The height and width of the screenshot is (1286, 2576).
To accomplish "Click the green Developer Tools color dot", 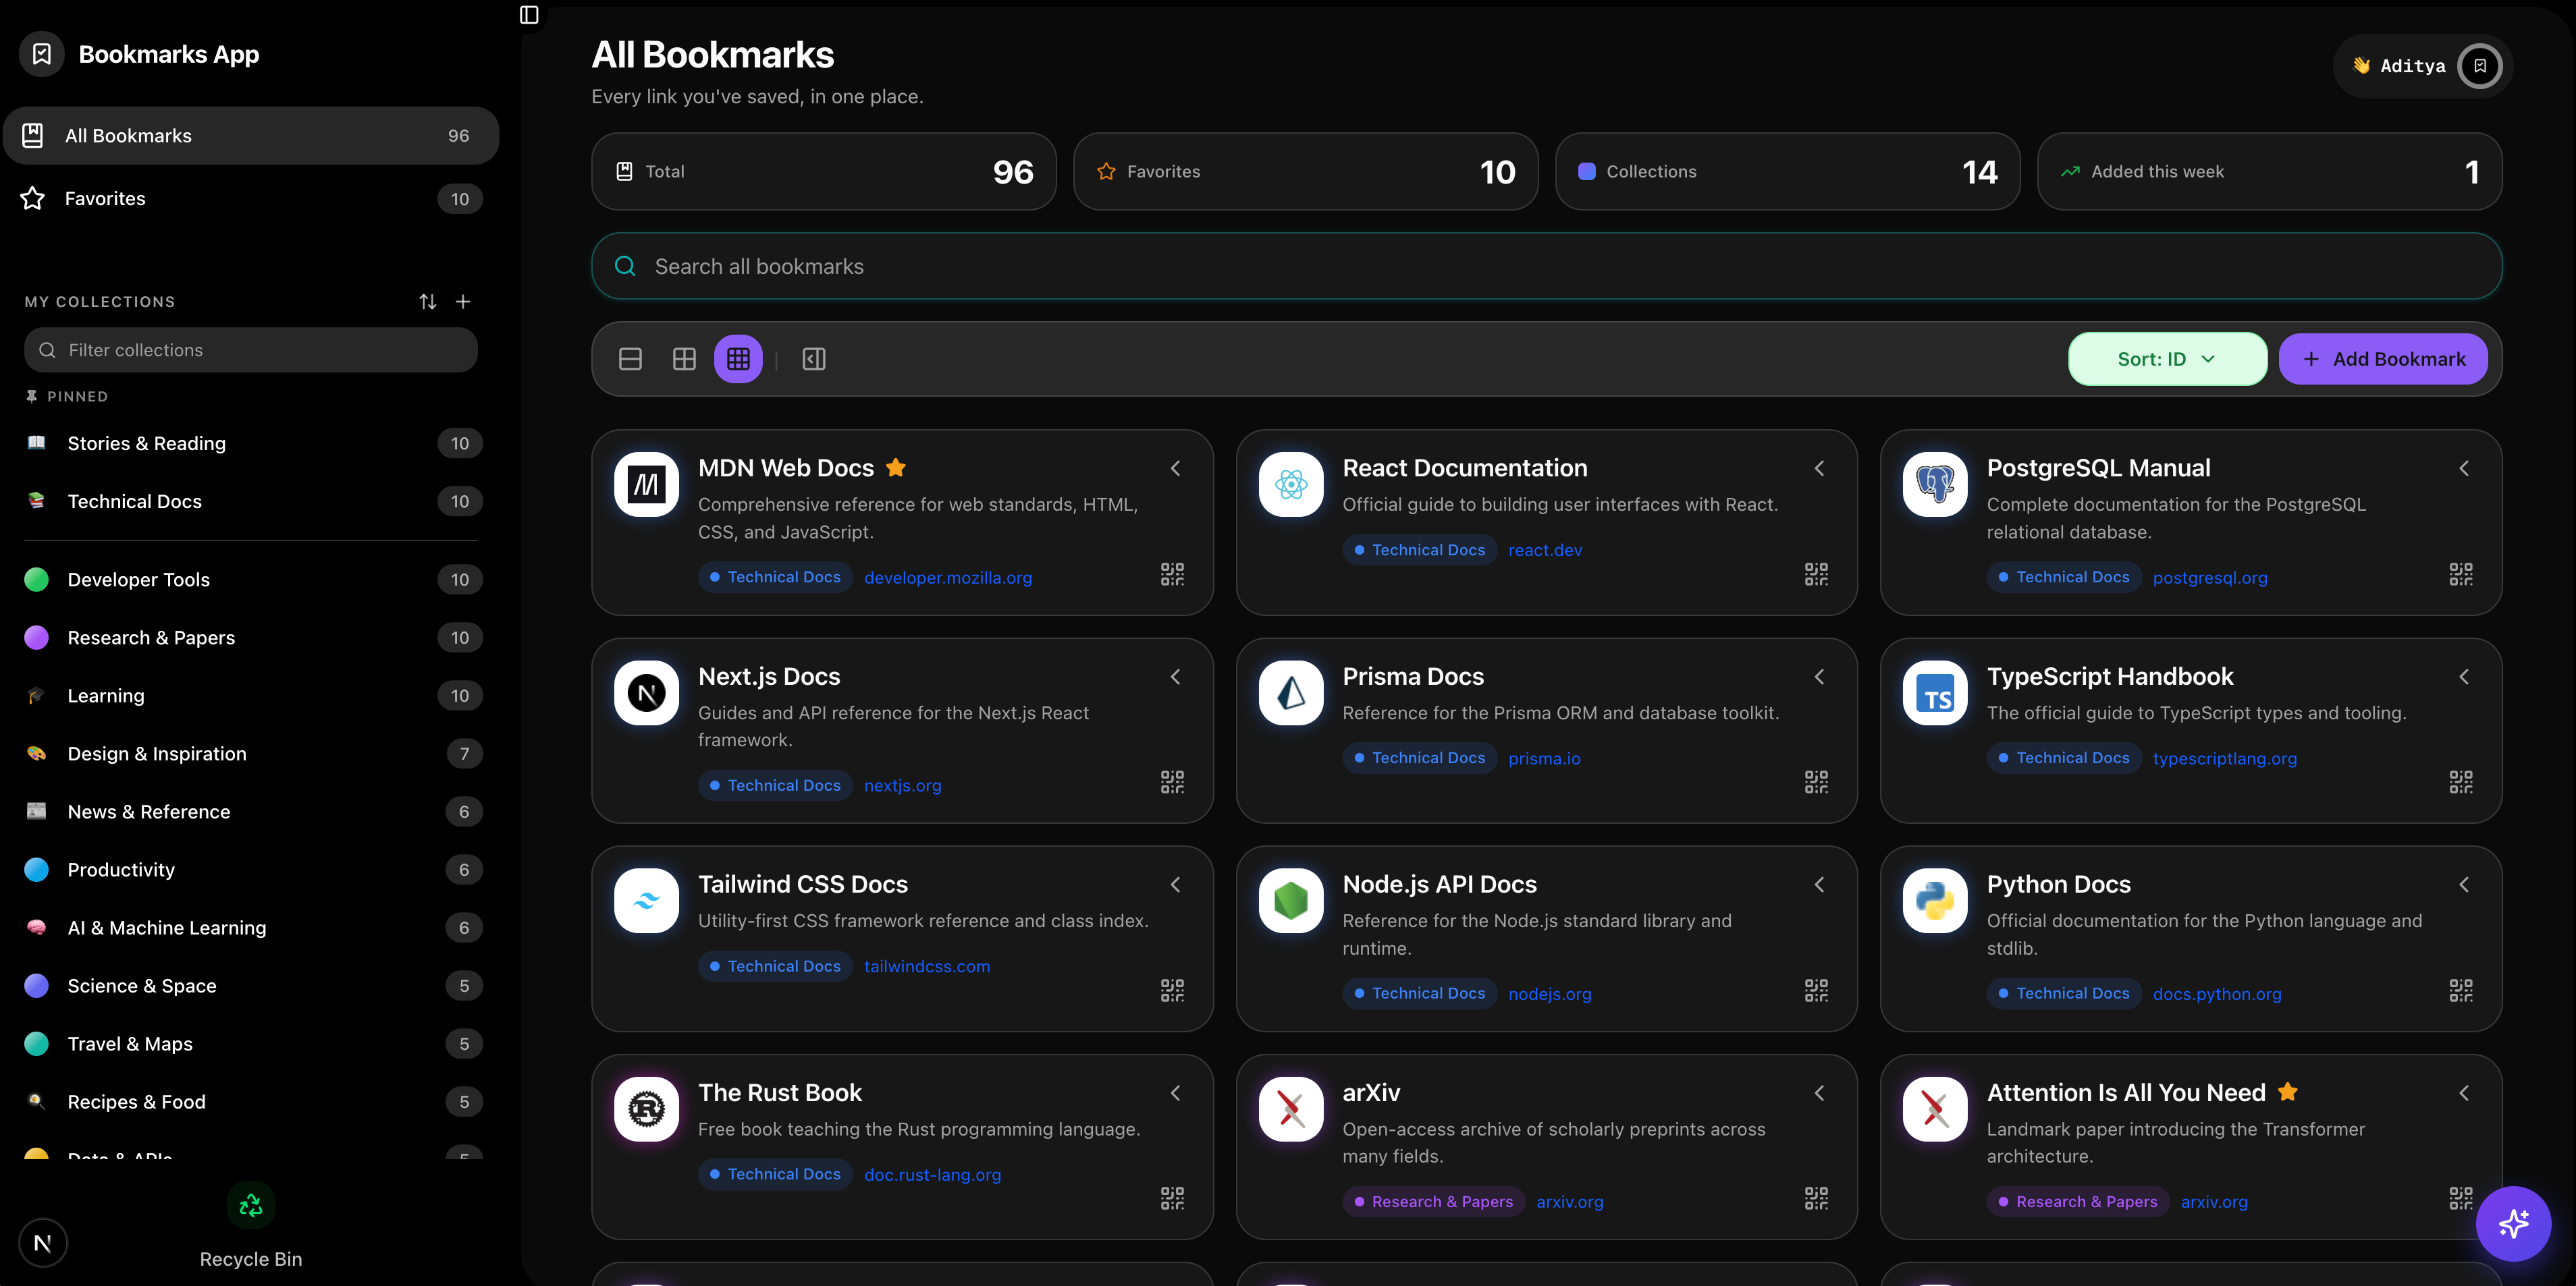I will (36, 580).
